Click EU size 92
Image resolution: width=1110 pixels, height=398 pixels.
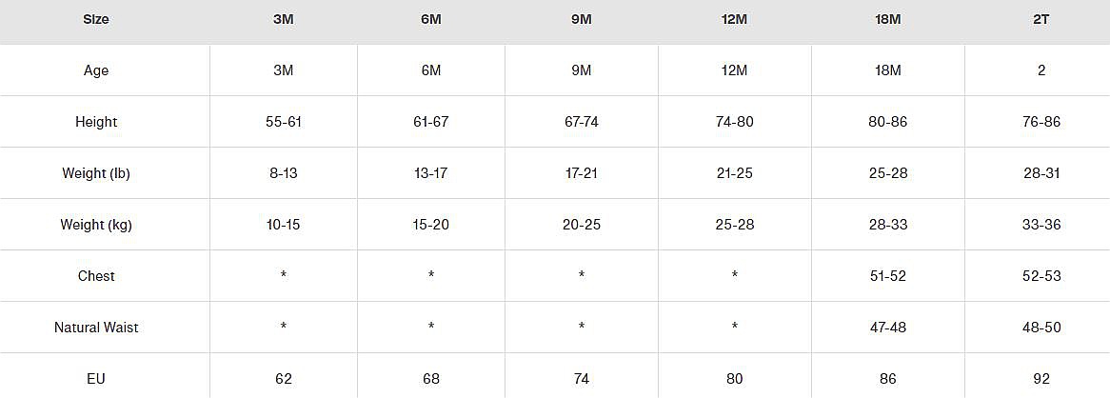coord(1041,379)
